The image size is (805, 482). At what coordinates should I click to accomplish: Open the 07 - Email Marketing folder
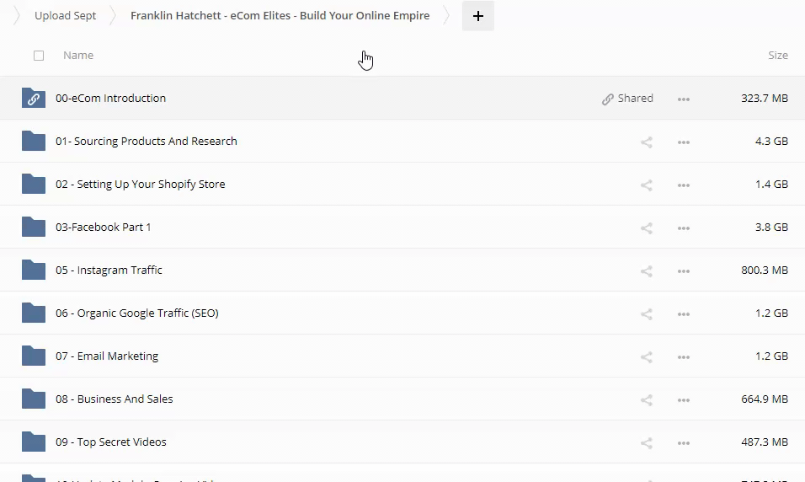pos(107,356)
